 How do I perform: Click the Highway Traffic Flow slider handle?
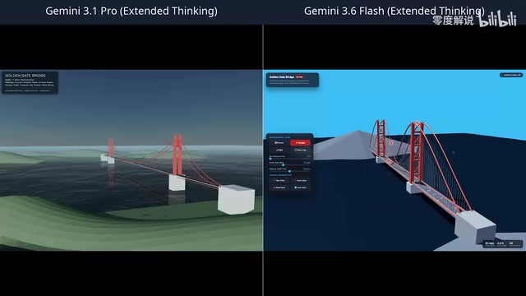pos(289,171)
